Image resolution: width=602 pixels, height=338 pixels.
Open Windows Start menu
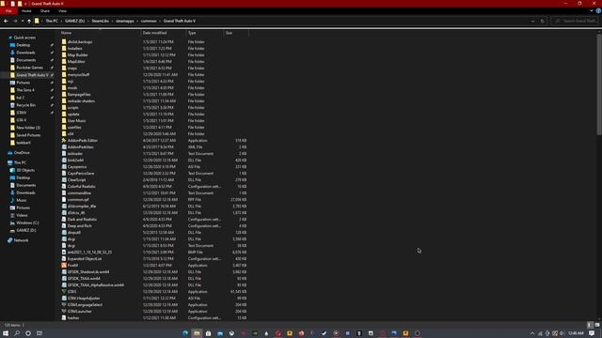point(6,333)
